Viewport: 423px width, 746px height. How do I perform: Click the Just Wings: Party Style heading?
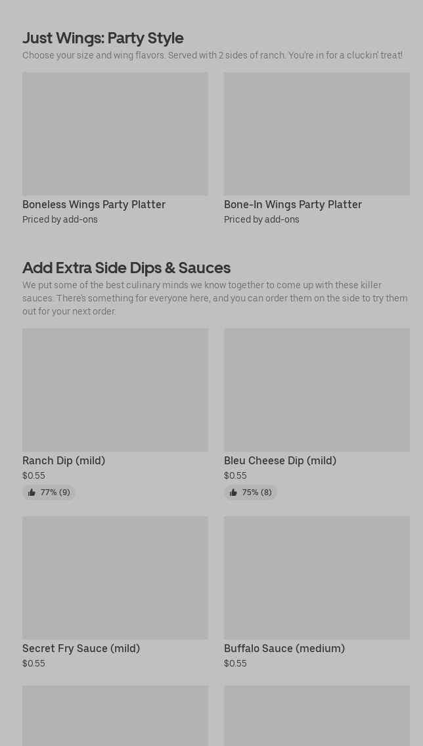(x=103, y=38)
